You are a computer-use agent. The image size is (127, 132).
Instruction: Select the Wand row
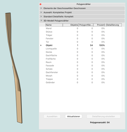tap(81, 28)
